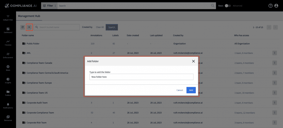Open the user account icon
This screenshot has height=128, width=283.
point(276,6)
